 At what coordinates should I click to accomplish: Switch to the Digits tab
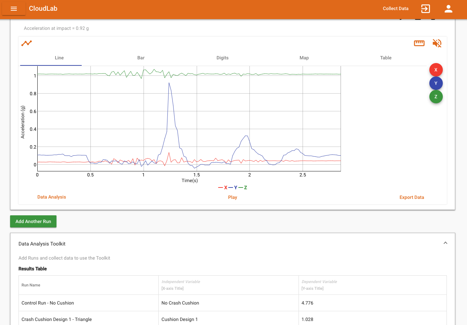pyautogui.click(x=222, y=58)
